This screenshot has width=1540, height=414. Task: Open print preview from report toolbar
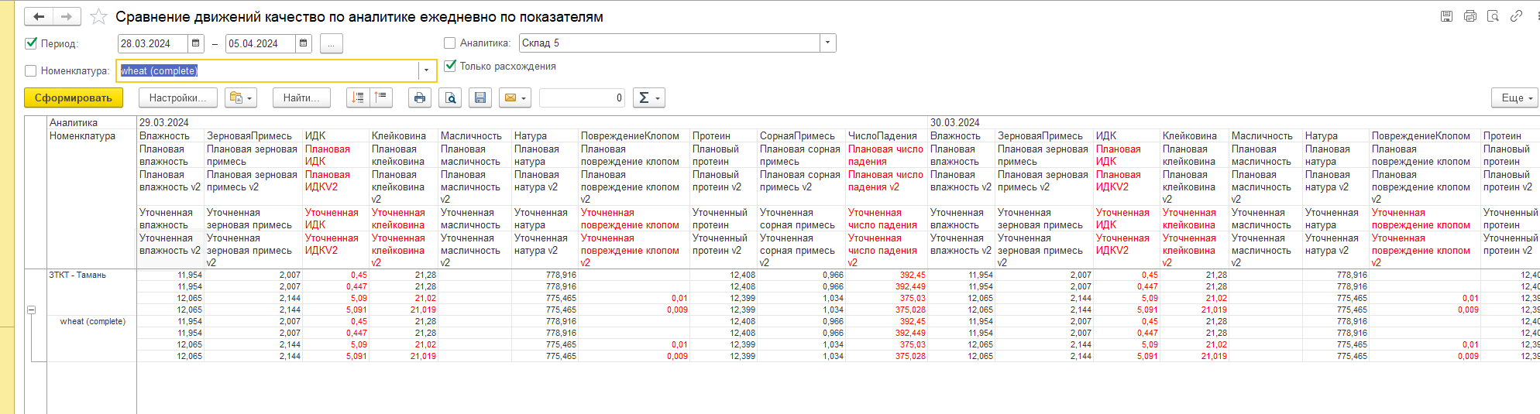450,98
